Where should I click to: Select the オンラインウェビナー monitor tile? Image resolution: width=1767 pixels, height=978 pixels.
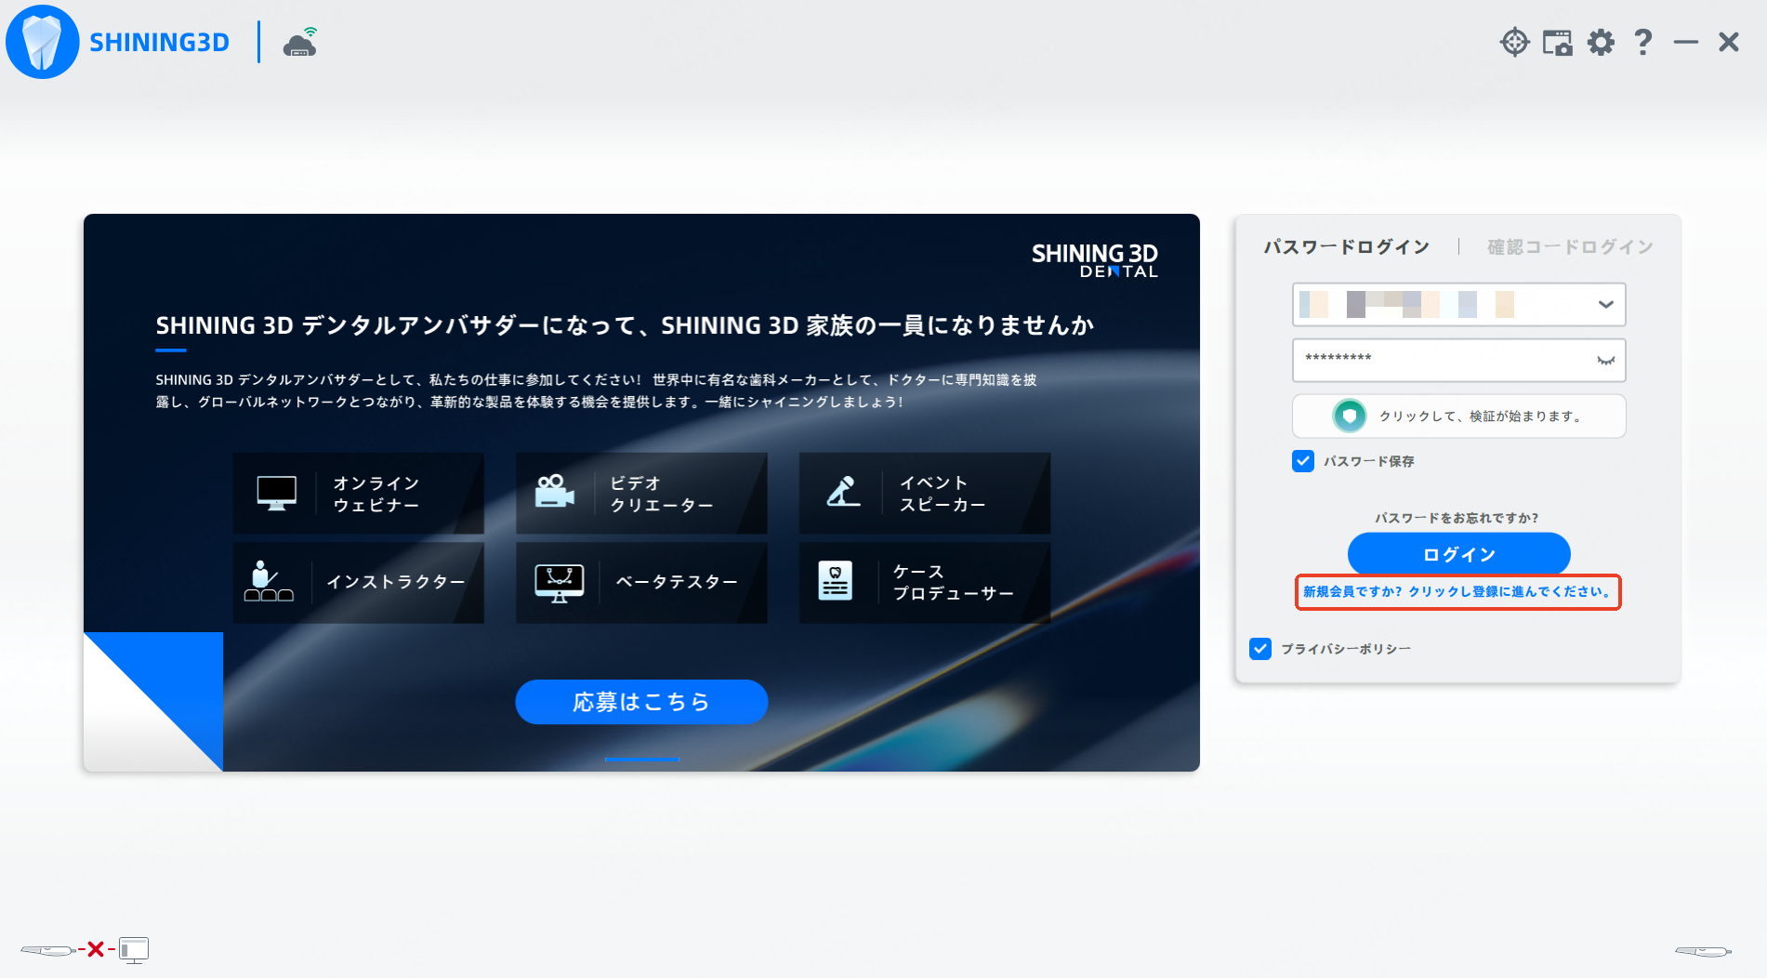[358, 494]
